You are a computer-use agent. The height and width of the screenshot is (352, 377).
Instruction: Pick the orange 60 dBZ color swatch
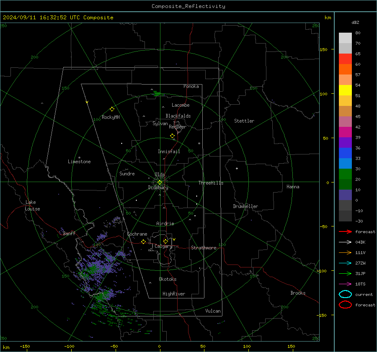345,69
